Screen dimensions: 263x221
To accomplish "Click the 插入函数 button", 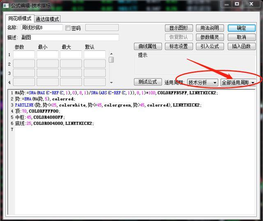I will click(242, 46).
